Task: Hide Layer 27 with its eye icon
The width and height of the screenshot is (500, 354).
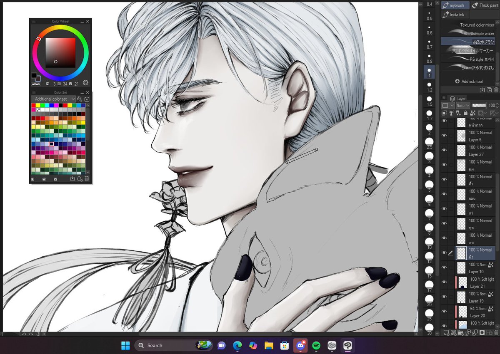Action: (x=444, y=150)
